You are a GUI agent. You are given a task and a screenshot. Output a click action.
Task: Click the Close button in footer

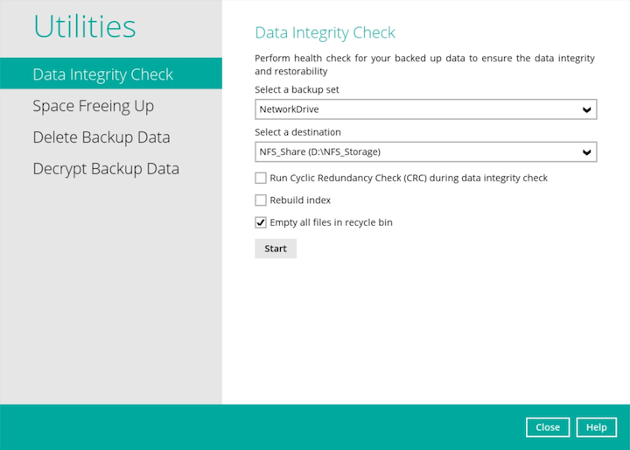point(548,427)
